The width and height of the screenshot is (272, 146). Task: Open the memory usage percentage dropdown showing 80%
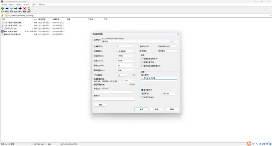point(129,81)
